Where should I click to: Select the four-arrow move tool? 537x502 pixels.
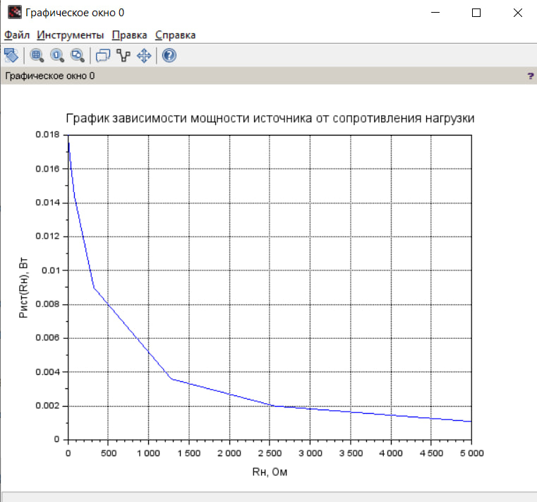click(144, 56)
